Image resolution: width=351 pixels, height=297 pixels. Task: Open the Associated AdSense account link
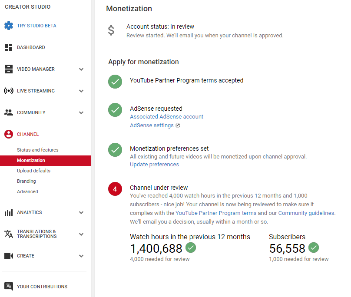point(166,117)
